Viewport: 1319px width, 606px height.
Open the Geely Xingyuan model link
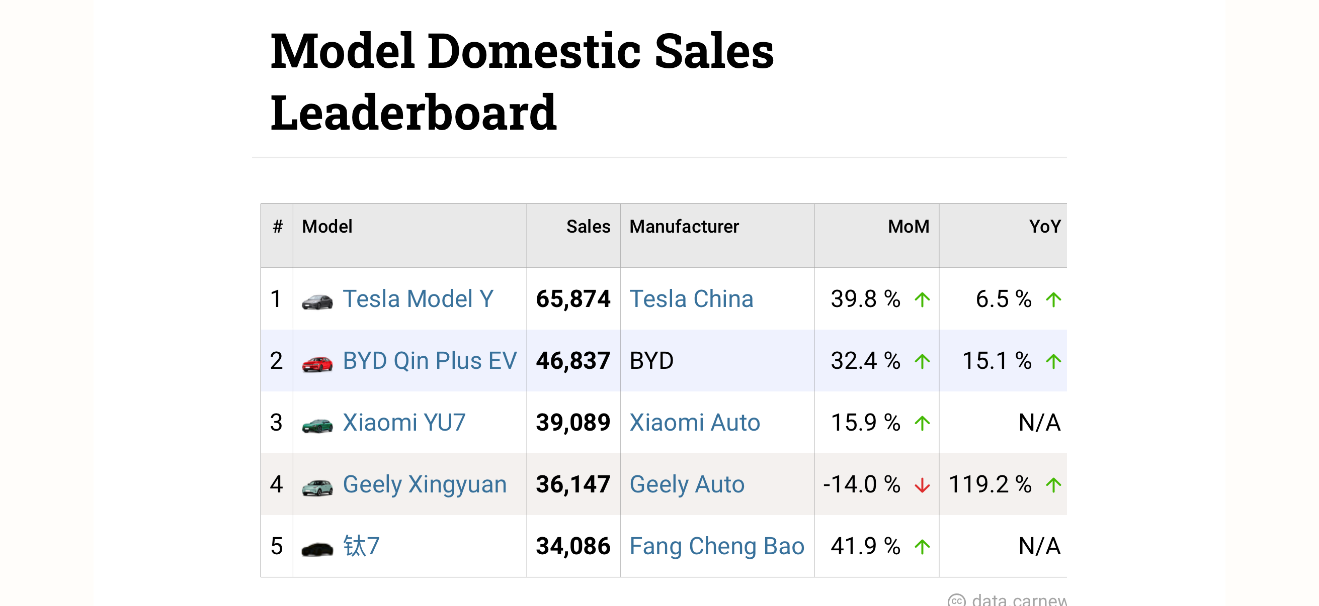(x=425, y=485)
